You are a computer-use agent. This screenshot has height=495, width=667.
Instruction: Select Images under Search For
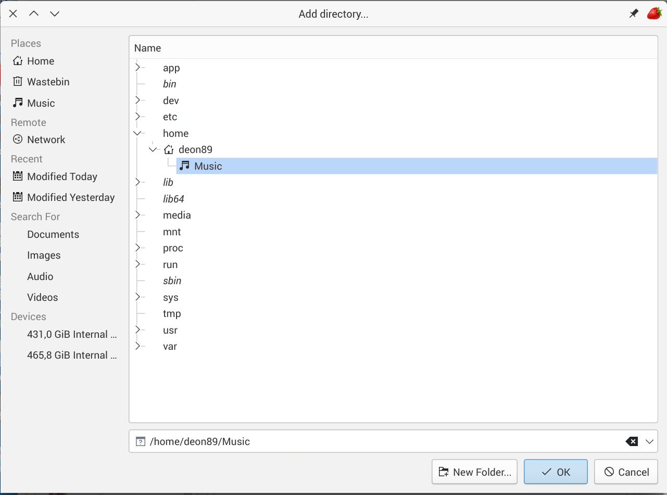pos(44,255)
